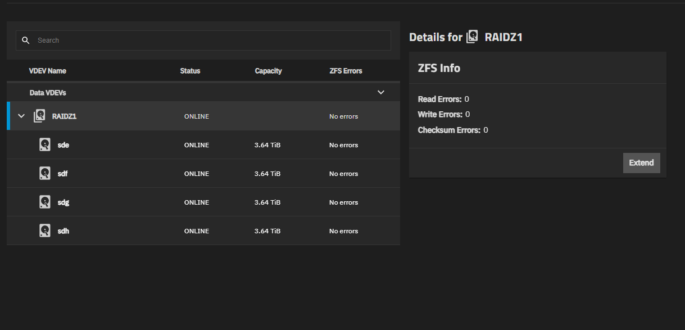Image resolution: width=685 pixels, height=330 pixels.
Task: Click the sdf disk icon
Action: 45,174
